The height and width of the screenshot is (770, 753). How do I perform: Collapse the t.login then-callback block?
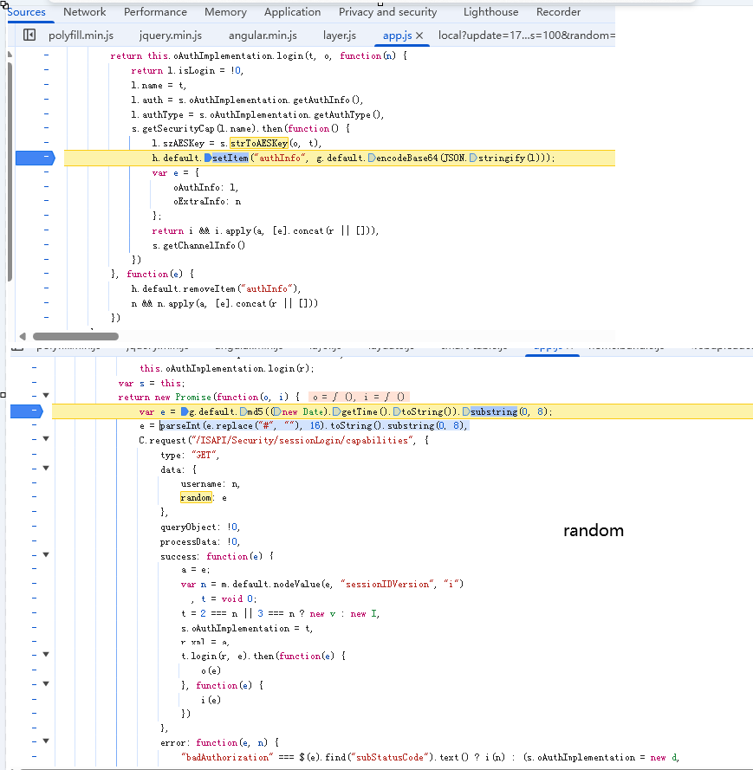click(46, 654)
